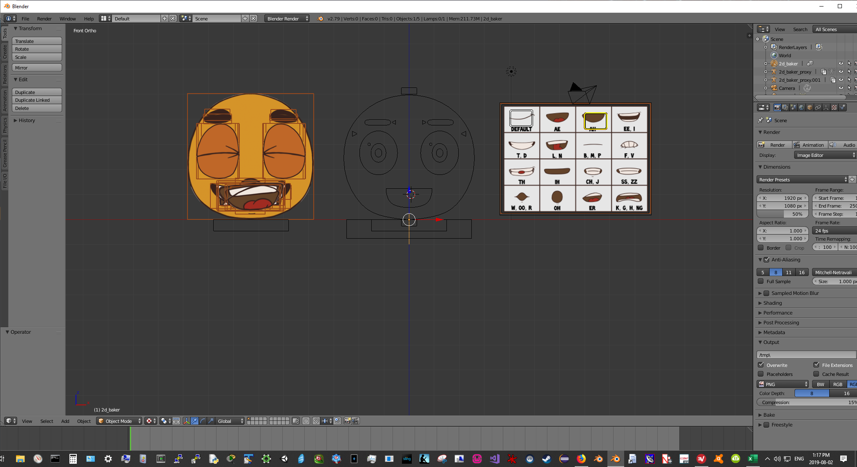857x467 pixels.
Task: Open Firefox from the Windows taskbar
Action: [x=581, y=459]
